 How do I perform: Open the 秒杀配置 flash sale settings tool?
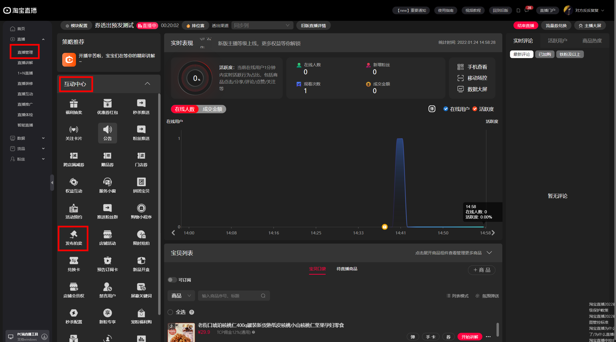tap(74, 316)
